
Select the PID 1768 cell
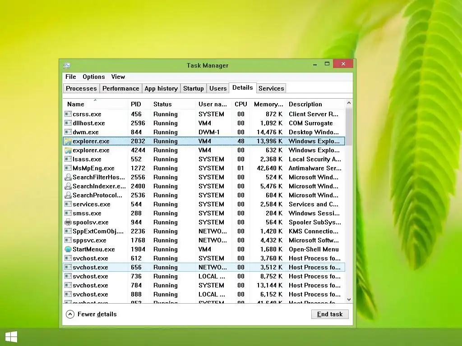click(x=138, y=240)
